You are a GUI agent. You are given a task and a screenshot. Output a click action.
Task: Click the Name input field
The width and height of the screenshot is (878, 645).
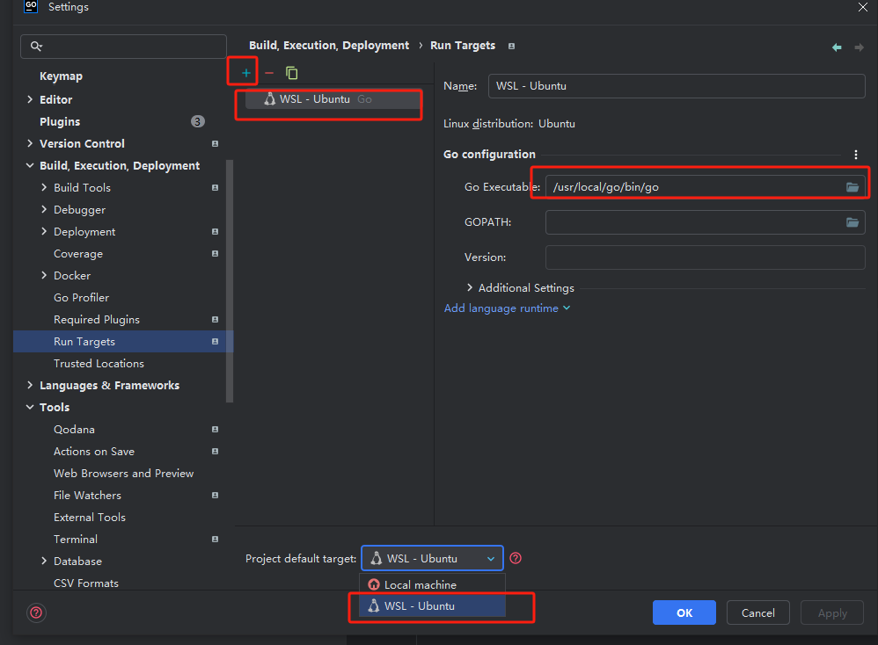point(677,86)
